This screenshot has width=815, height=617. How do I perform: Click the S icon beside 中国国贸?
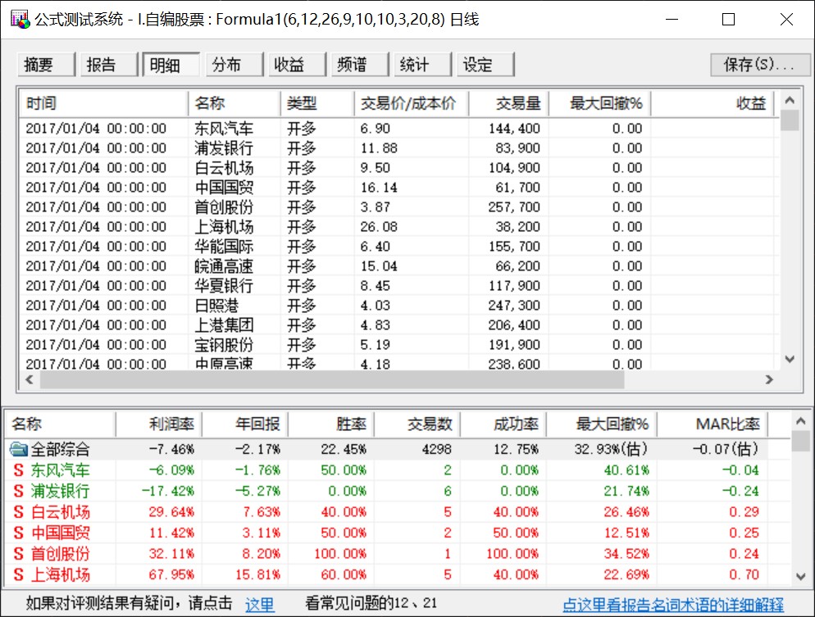(x=19, y=533)
